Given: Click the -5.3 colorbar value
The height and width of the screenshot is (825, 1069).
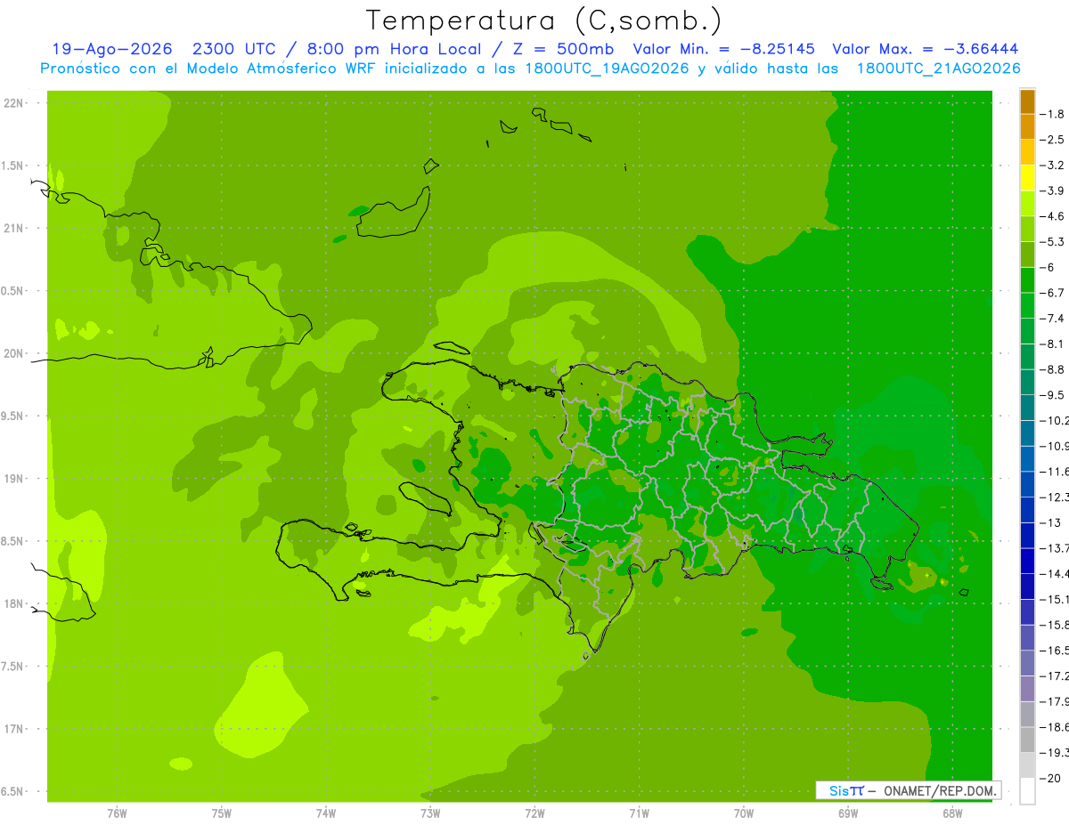Looking at the screenshot, I should tap(1052, 242).
